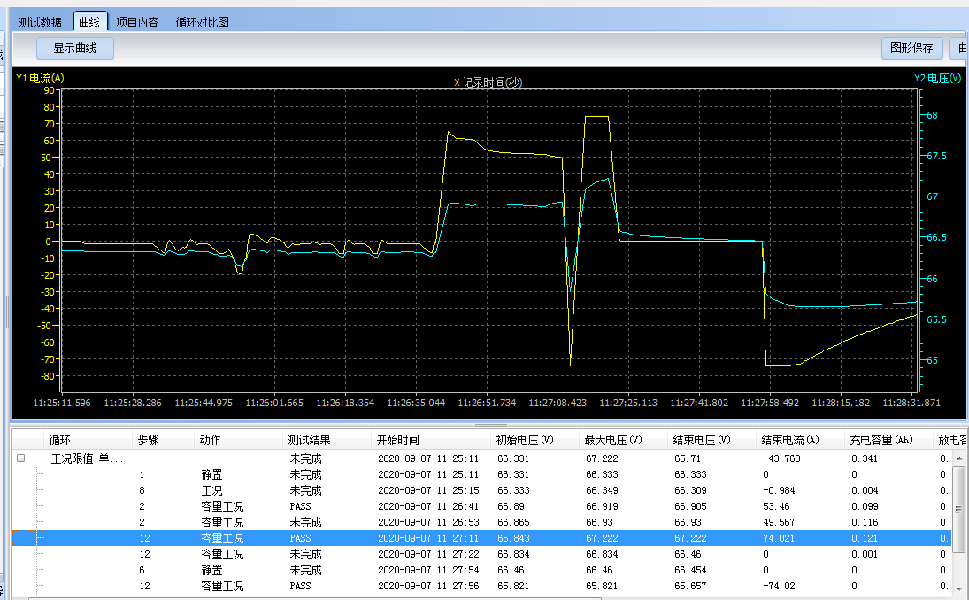Click the Y1 电流(A) axis label
969x600 pixels.
[x=41, y=78]
